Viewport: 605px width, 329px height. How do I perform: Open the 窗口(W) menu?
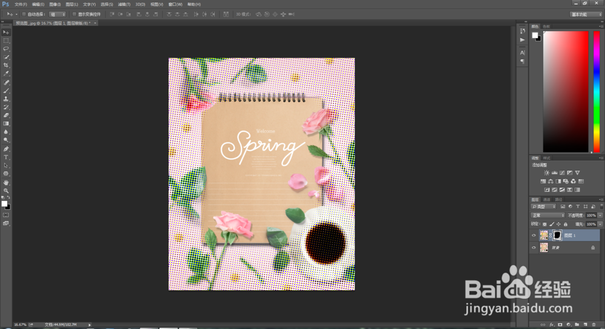(x=175, y=4)
